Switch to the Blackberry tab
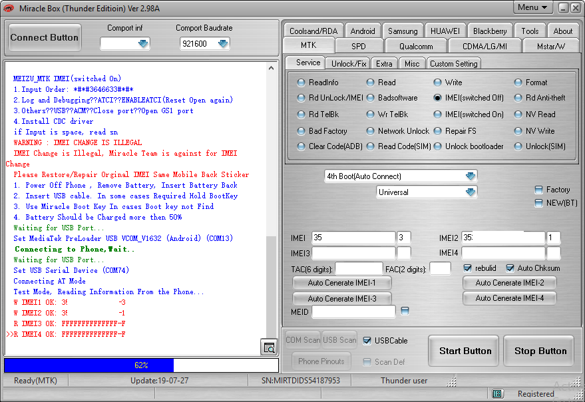The image size is (585, 402). (x=489, y=31)
